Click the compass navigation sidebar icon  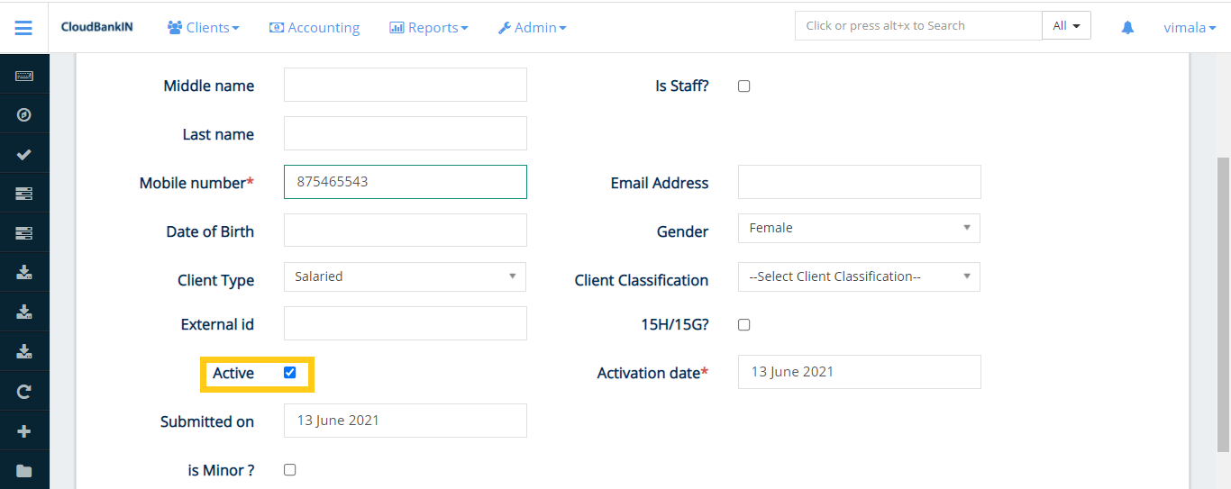click(x=24, y=115)
